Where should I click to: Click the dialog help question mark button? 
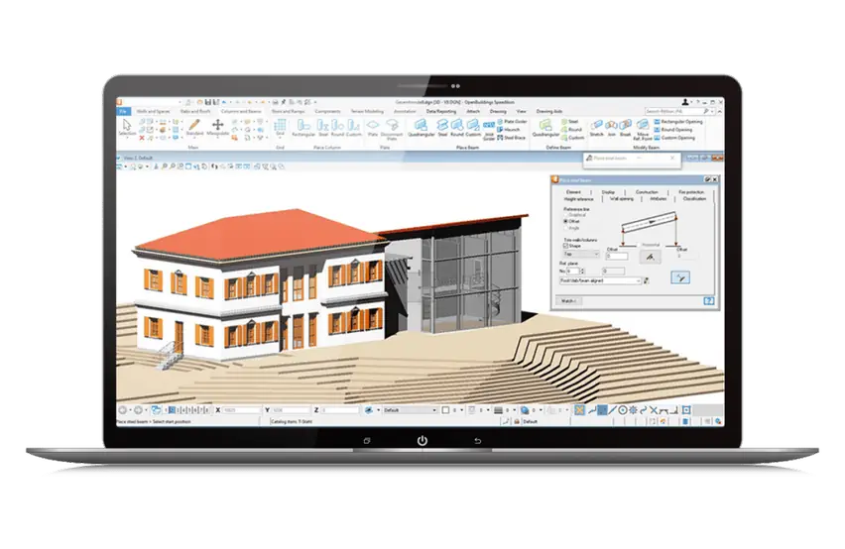(709, 301)
